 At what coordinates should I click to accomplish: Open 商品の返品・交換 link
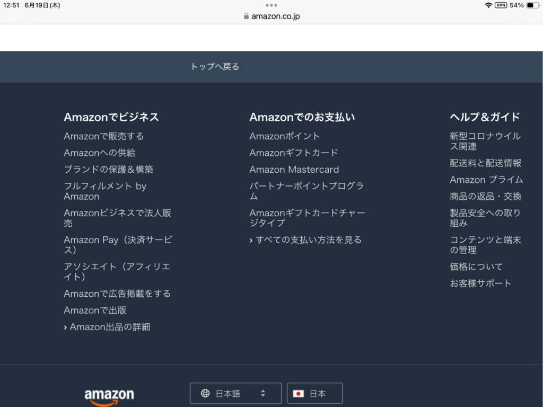486,196
